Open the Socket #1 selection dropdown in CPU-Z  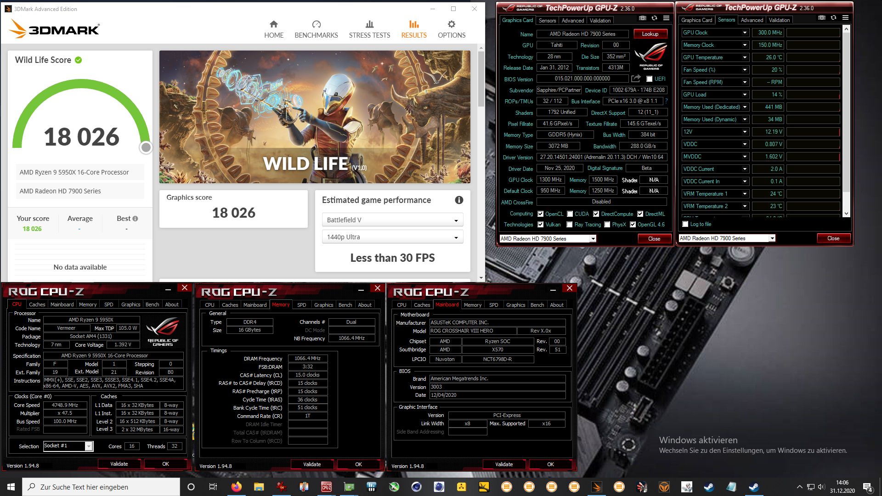click(x=68, y=446)
